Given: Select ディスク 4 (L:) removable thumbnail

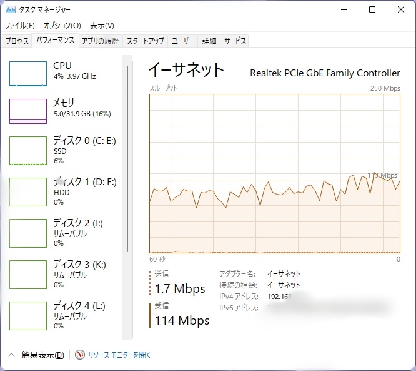Looking at the screenshot, I should 28,316.
